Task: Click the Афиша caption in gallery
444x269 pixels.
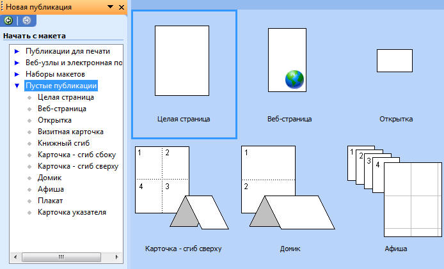Action: (x=396, y=249)
